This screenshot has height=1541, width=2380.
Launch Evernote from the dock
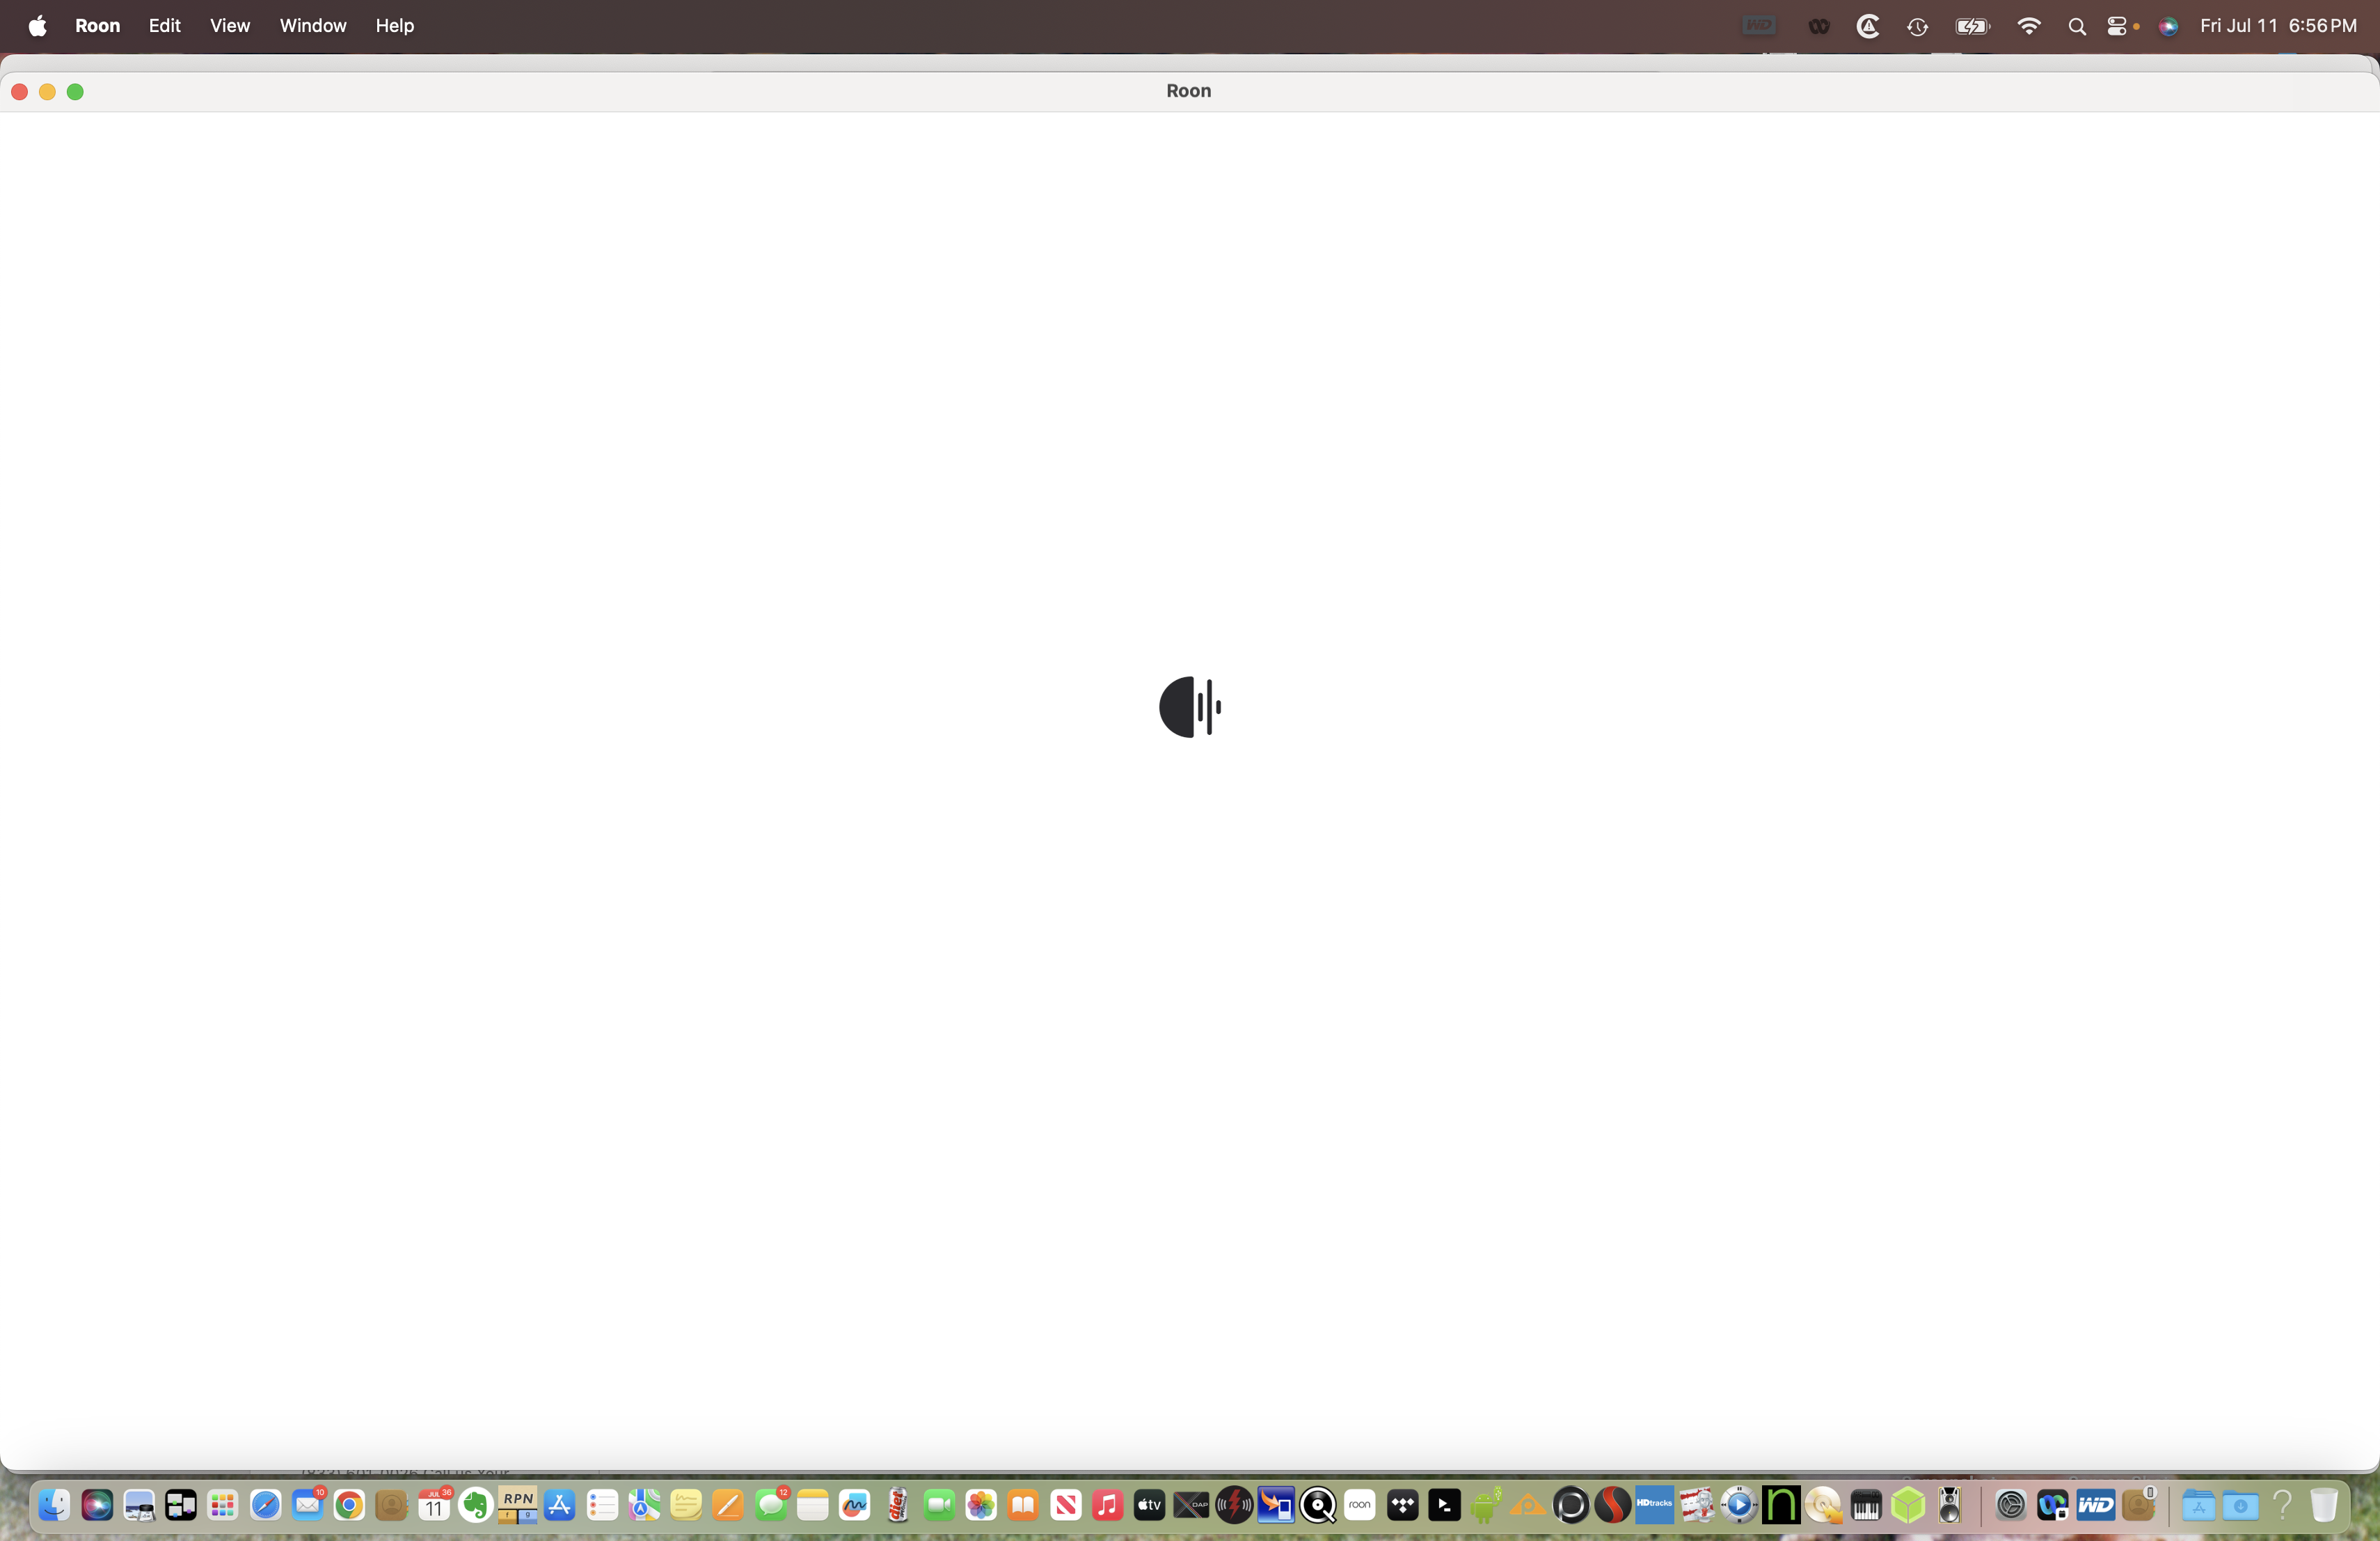pyautogui.click(x=476, y=1505)
